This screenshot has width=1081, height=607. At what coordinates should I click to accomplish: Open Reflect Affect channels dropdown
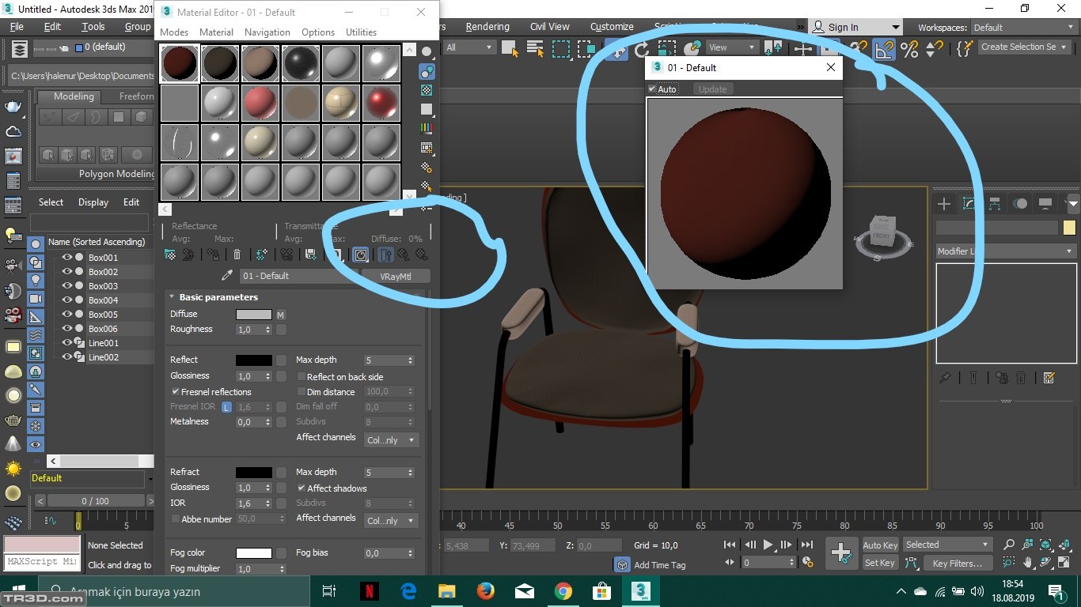click(x=391, y=440)
